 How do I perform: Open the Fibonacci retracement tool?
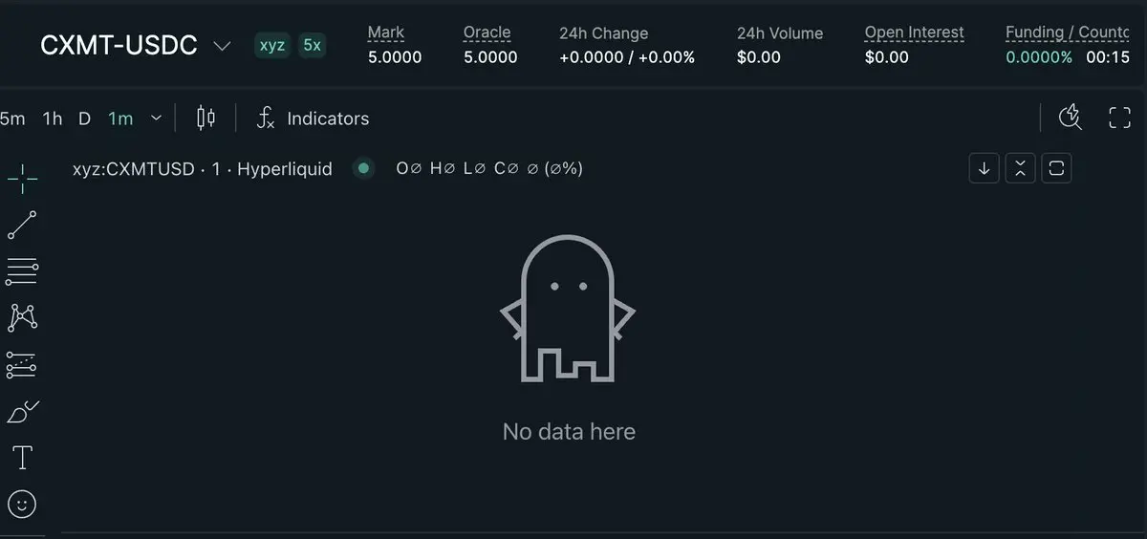(22, 271)
